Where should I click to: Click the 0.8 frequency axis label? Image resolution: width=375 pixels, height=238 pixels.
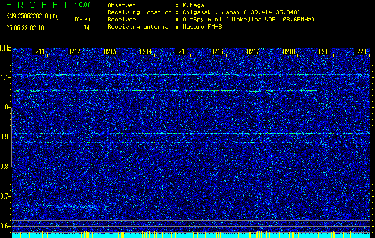click(x=5, y=167)
